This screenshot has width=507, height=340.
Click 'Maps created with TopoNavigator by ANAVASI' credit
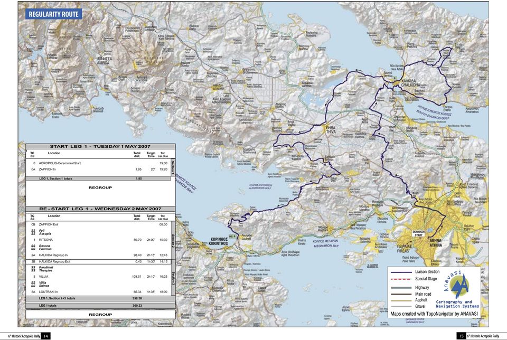pyautogui.click(x=434, y=314)
